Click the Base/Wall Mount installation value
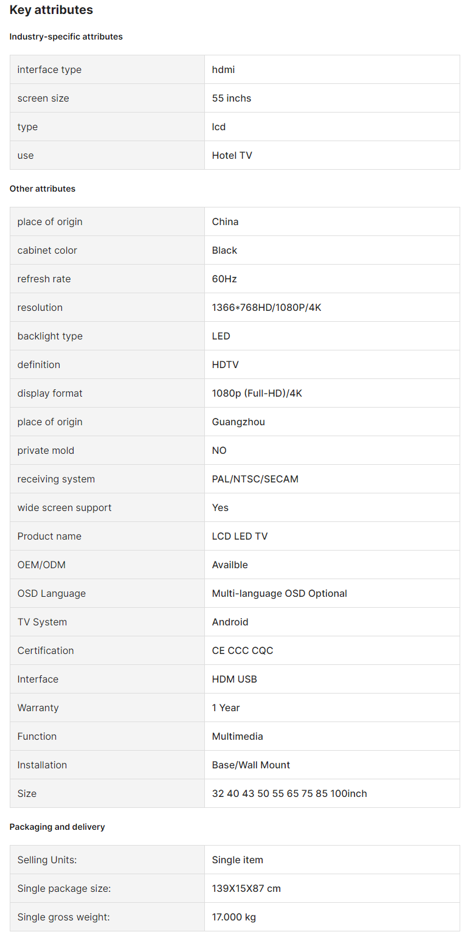The width and height of the screenshot is (473, 932). point(251,765)
